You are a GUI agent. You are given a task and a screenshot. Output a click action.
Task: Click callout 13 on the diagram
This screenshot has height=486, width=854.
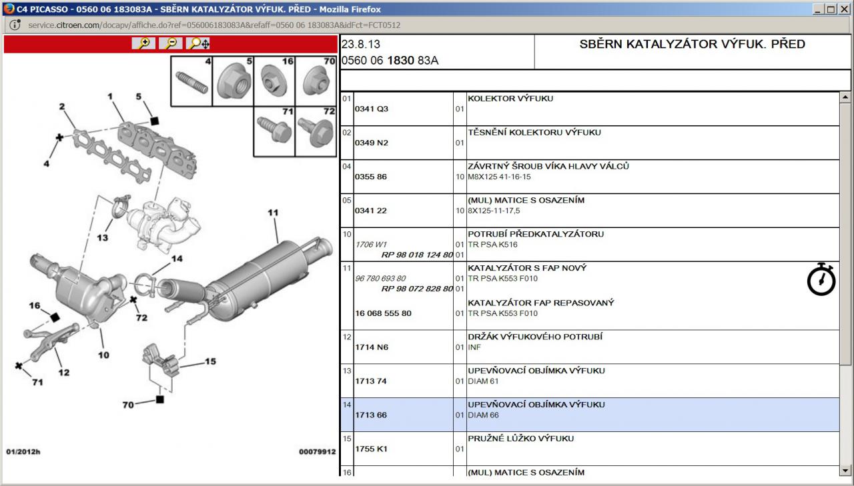102,237
